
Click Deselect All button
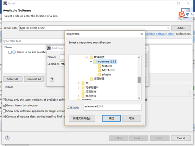[34, 79]
